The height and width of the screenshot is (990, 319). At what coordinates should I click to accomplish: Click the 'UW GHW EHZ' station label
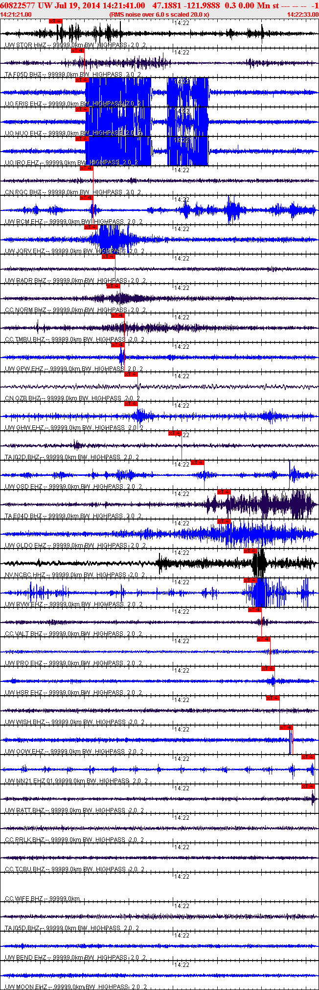pyautogui.click(x=24, y=428)
